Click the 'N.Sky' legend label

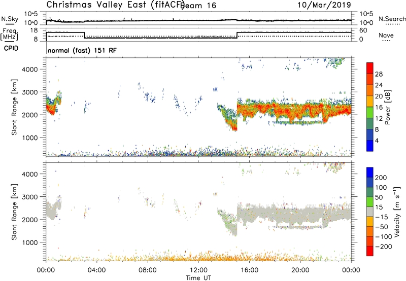[10, 19]
